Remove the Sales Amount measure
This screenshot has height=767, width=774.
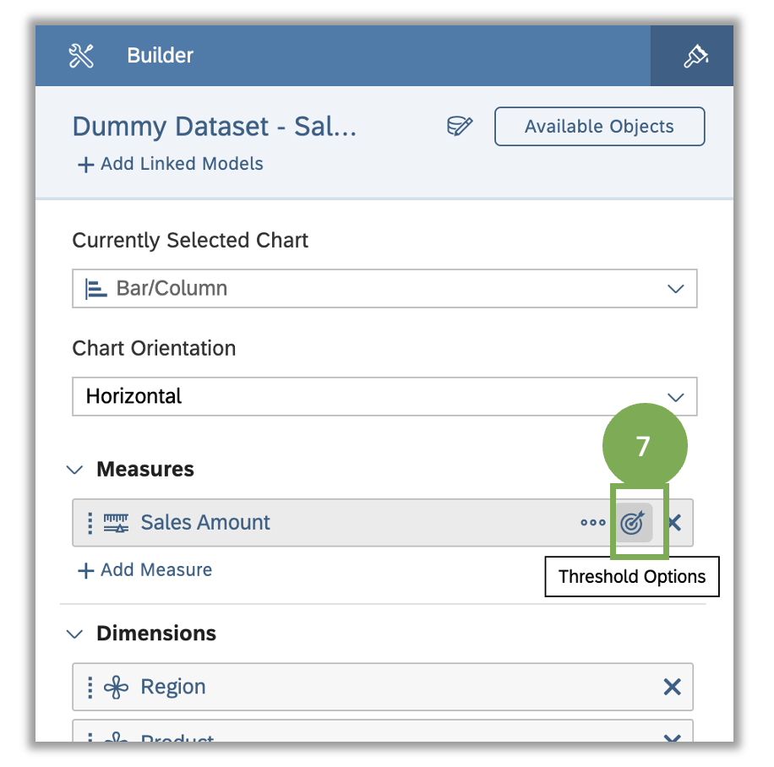coord(675,523)
